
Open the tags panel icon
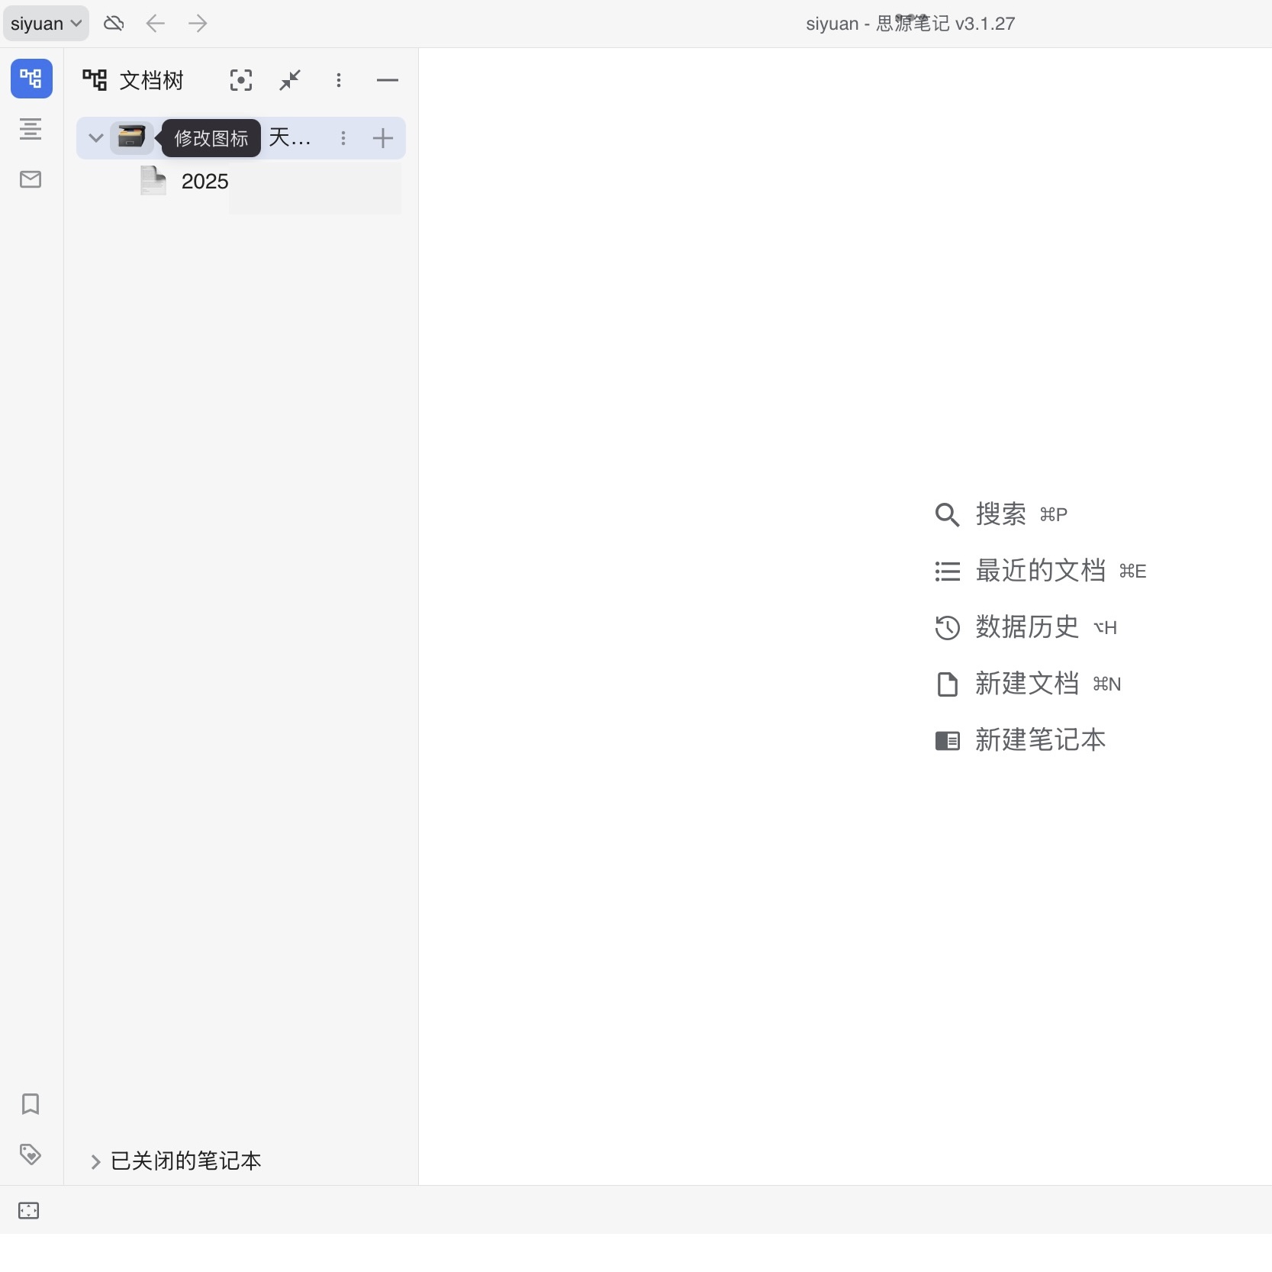[31, 1154]
